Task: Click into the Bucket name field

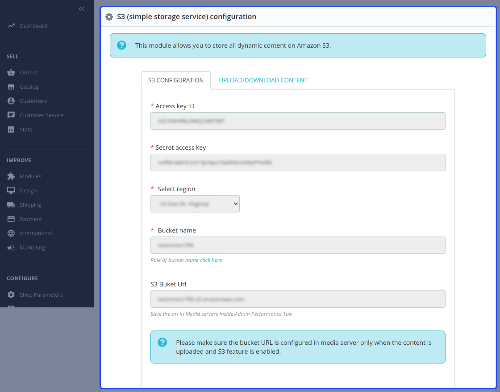Action: tap(298, 245)
